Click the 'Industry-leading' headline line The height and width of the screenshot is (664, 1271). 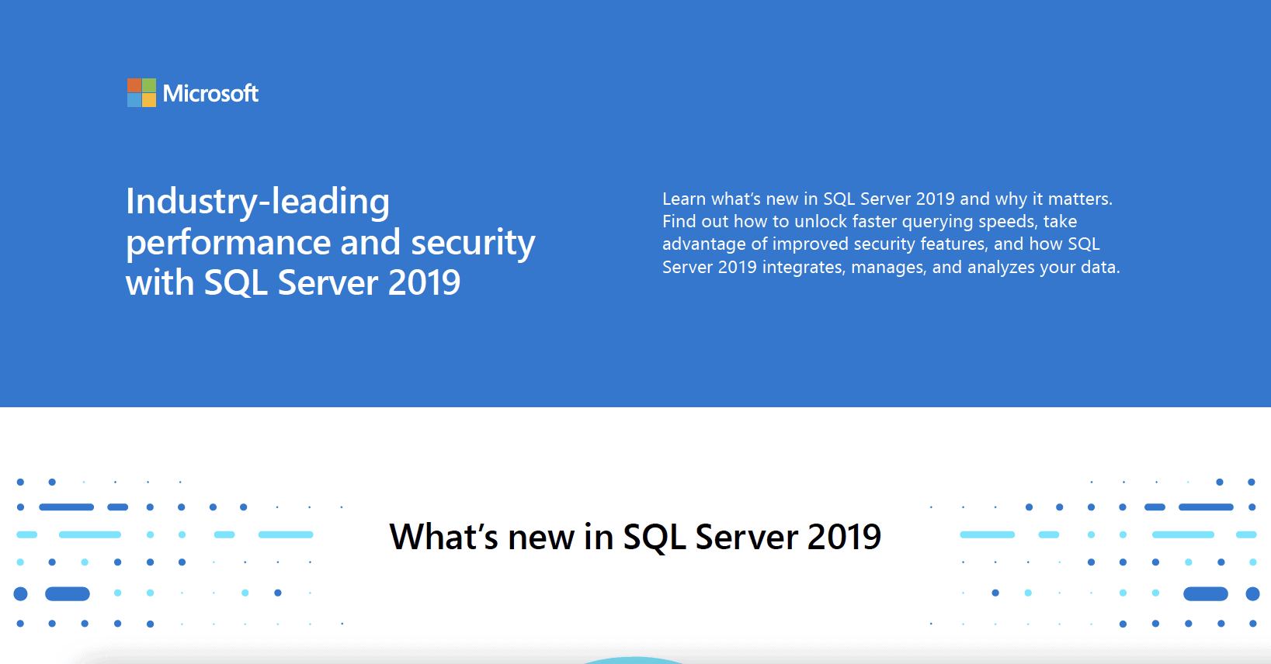click(258, 202)
